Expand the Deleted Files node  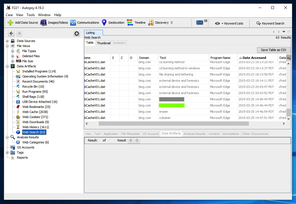pos(12,56)
